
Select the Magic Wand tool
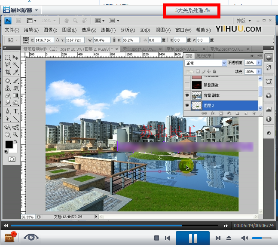tap(15, 65)
